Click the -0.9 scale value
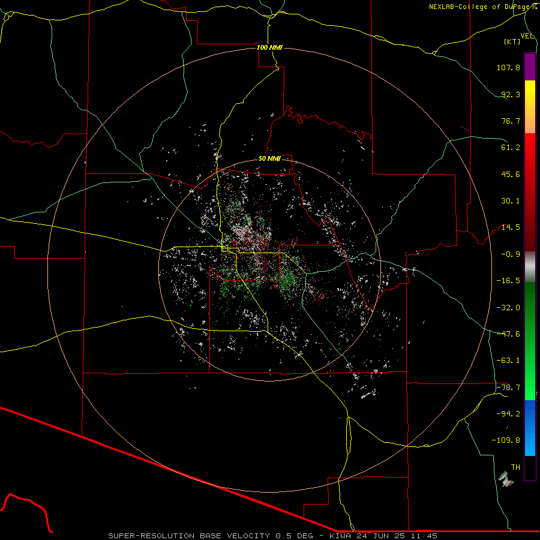 (x=511, y=254)
